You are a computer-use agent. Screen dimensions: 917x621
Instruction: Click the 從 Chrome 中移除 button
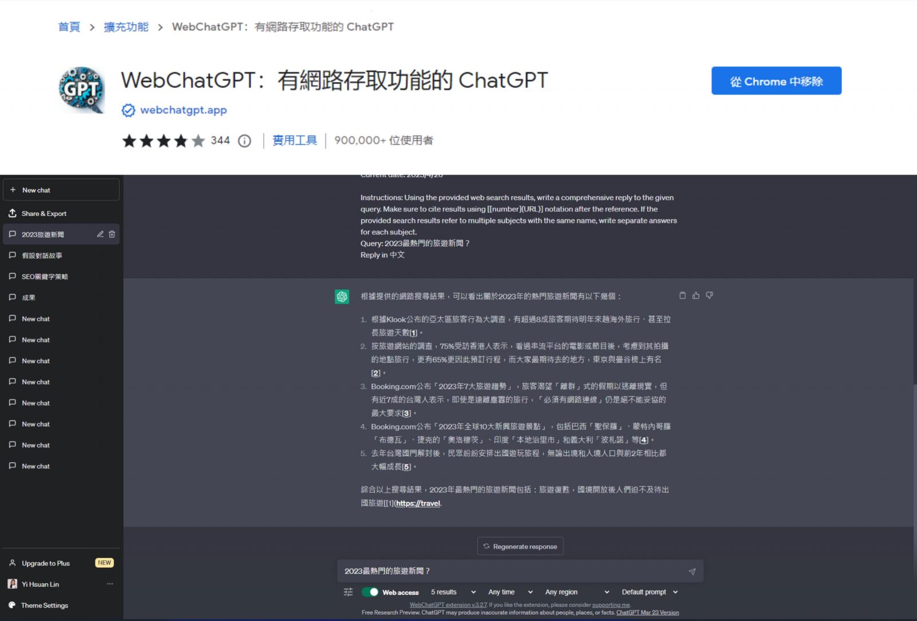coord(777,81)
